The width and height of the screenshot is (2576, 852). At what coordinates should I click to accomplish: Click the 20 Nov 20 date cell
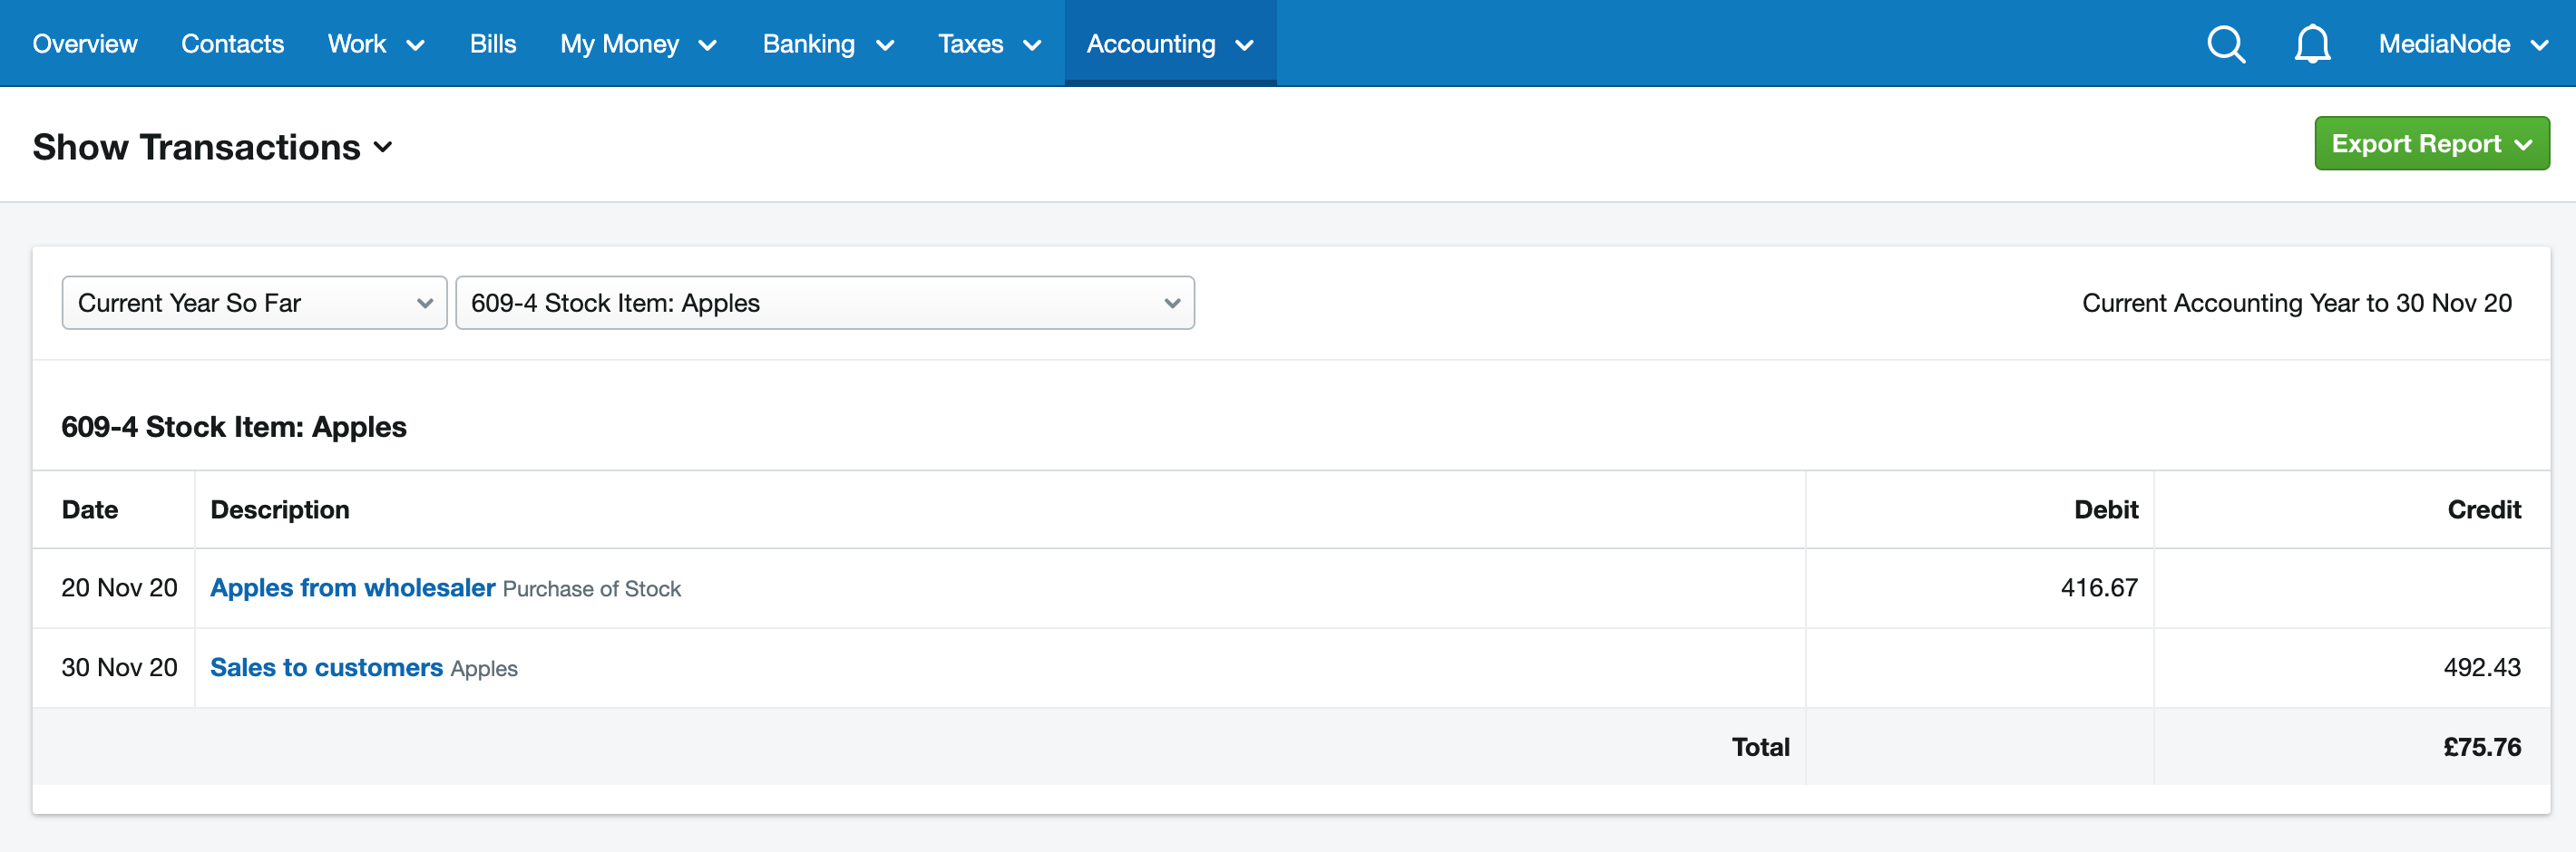tap(119, 588)
